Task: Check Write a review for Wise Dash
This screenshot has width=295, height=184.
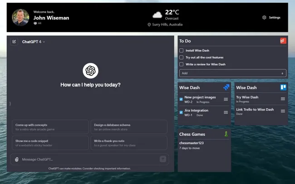Action: point(182,64)
